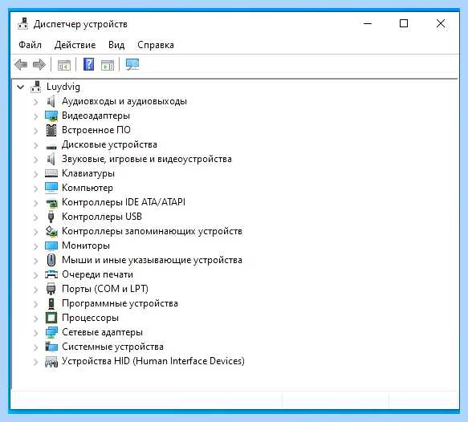Toggle the action pane toolbar icon
The image size is (468, 422).
click(x=108, y=65)
